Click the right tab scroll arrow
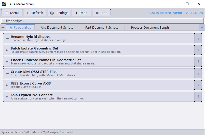Viewport: 205px width, 135px height. (202, 27)
